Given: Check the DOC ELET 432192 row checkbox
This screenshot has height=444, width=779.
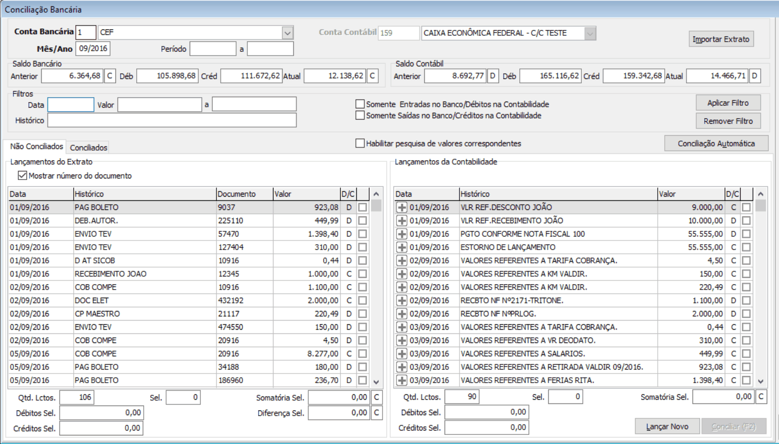Looking at the screenshot, I should [x=362, y=300].
